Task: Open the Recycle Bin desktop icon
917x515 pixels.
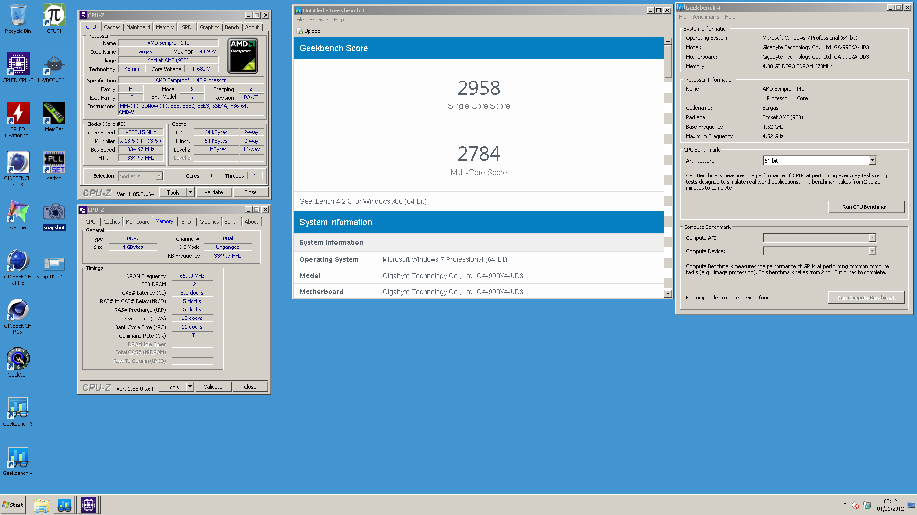Action: click(x=18, y=19)
